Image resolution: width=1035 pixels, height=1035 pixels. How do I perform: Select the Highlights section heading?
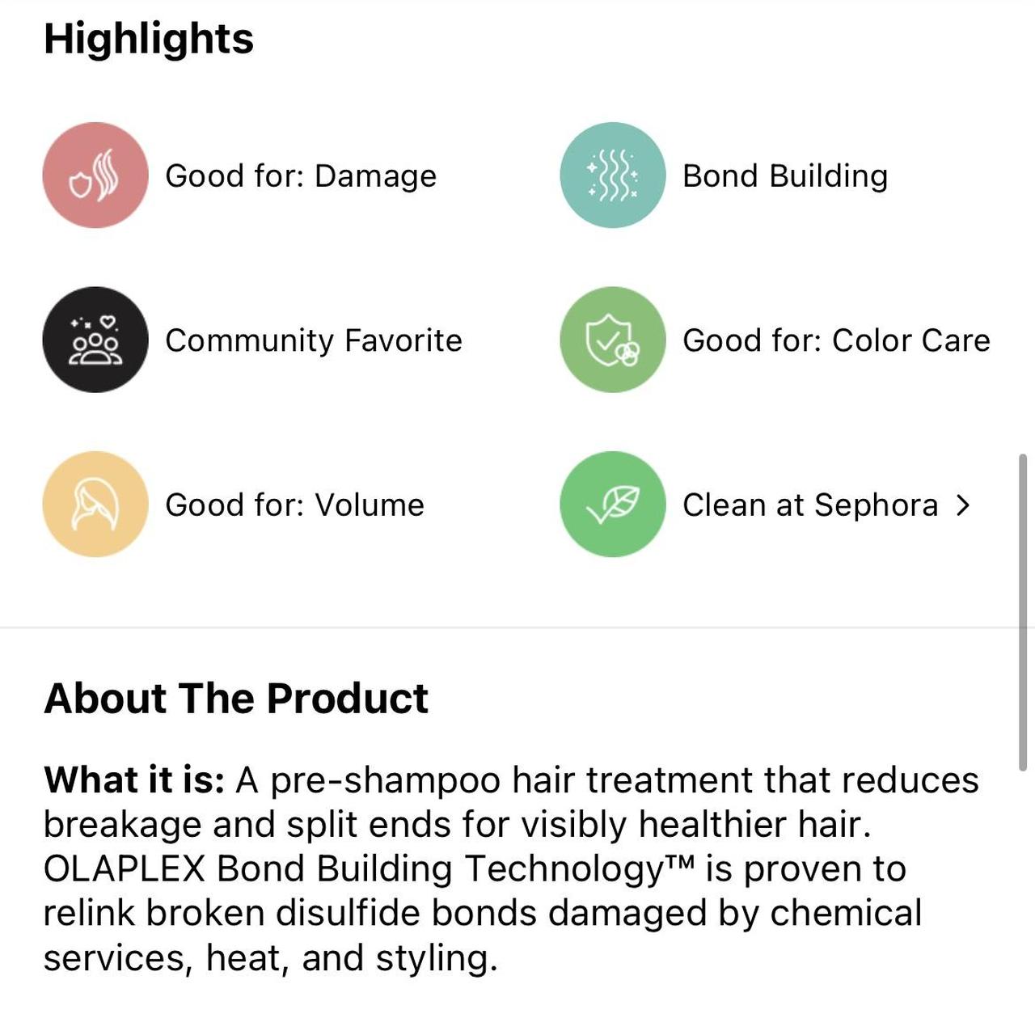click(x=149, y=37)
